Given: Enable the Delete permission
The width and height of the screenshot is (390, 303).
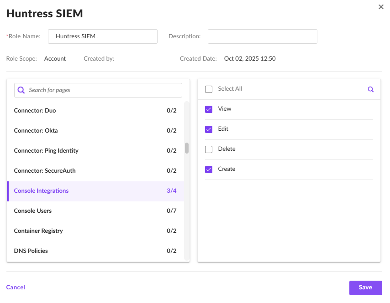Looking at the screenshot, I should pos(209,149).
